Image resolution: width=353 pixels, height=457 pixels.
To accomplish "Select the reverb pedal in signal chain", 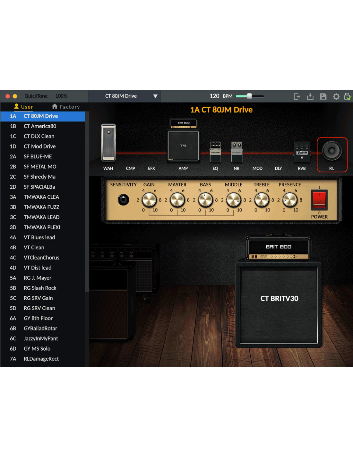I will click(302, 151).
